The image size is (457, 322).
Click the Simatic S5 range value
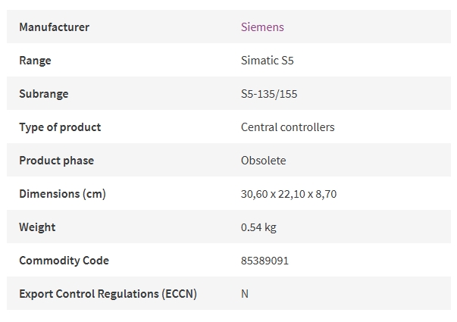[268, 61]
